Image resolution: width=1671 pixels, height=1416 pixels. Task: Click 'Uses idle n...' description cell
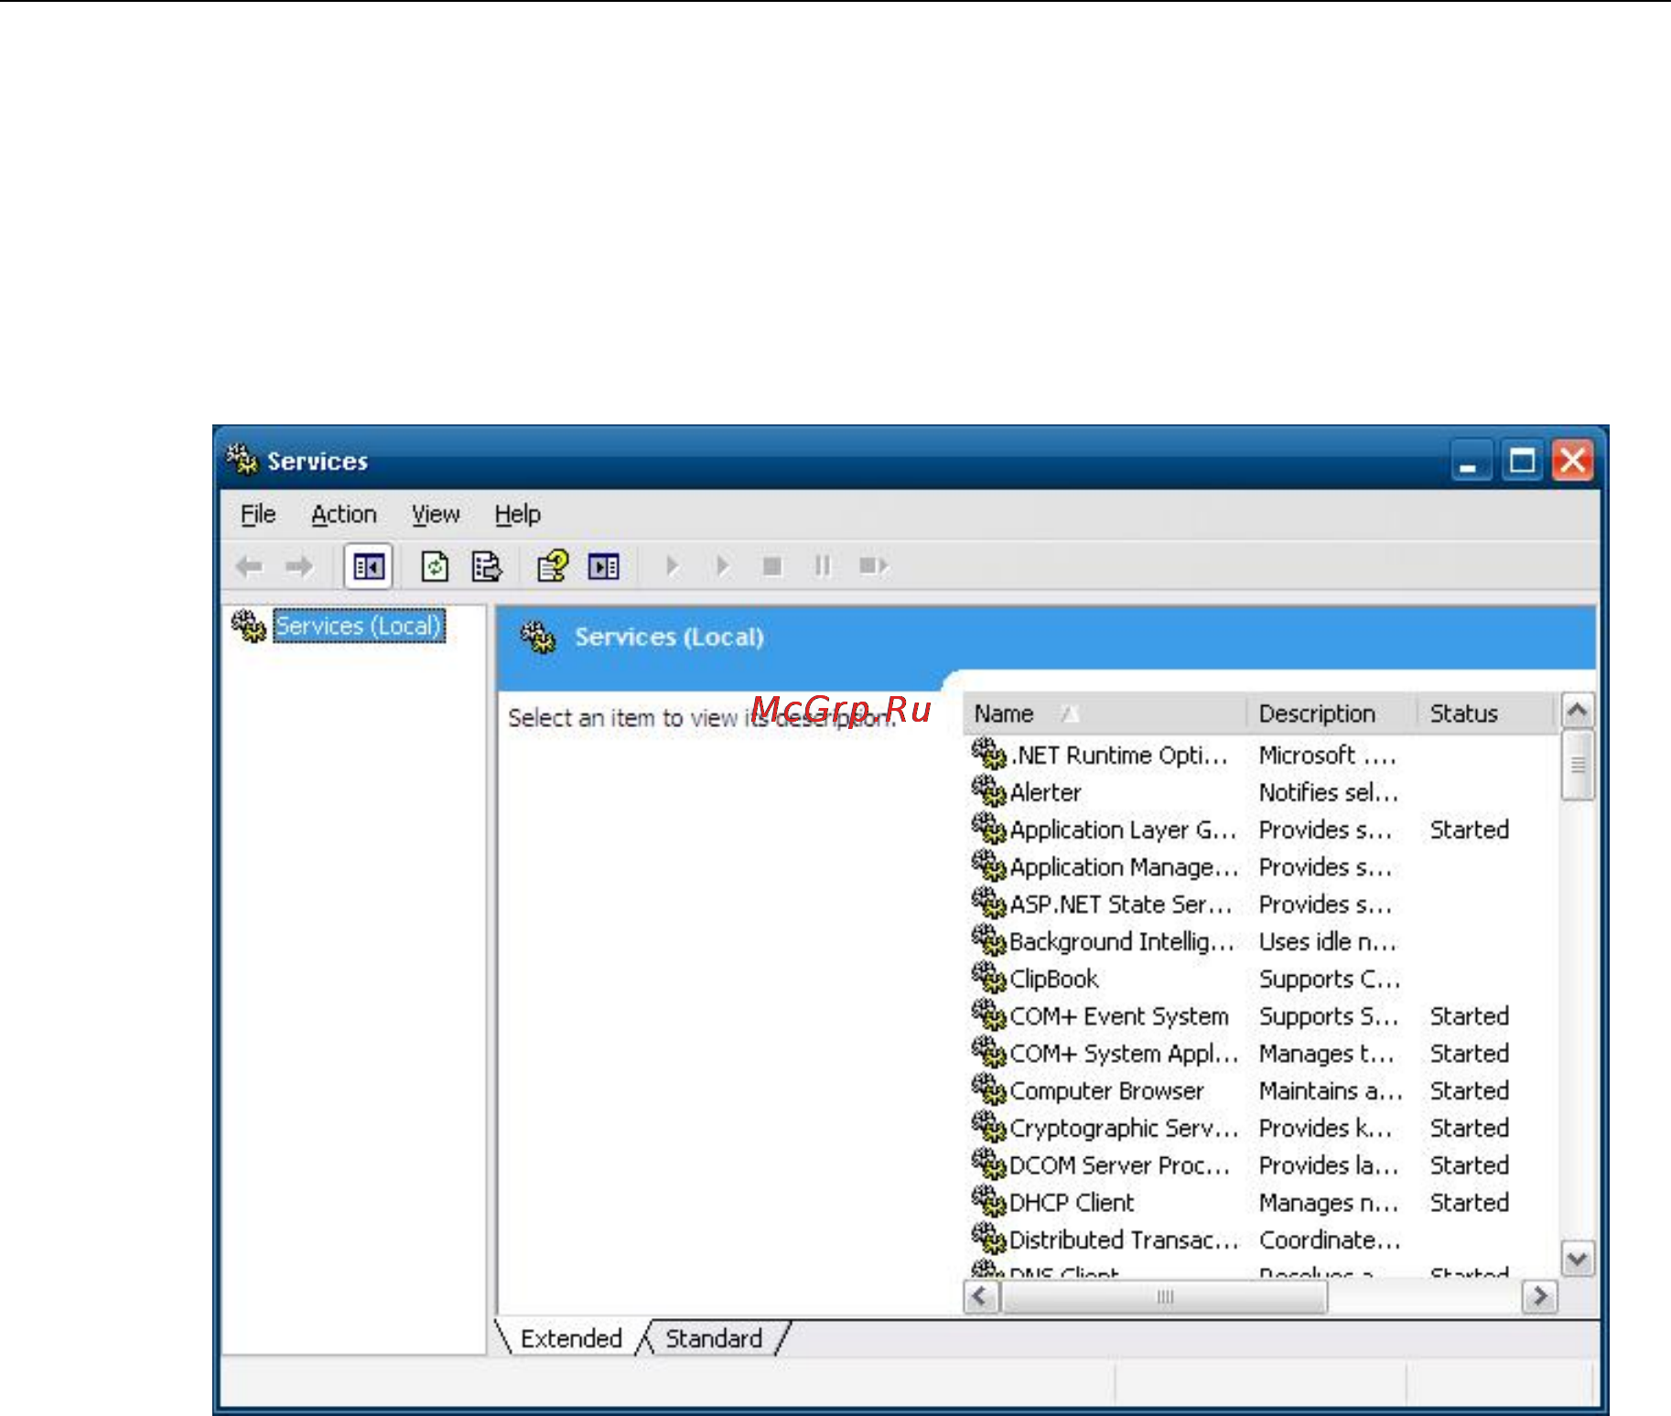click(1328, 941)
